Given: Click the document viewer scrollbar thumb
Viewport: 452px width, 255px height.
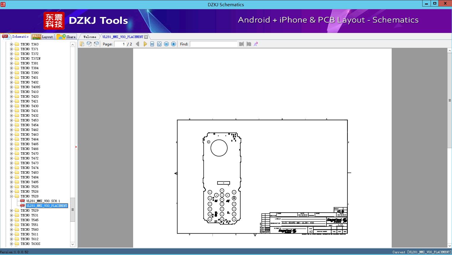Looking at the screenshot, I should point(450,100).
